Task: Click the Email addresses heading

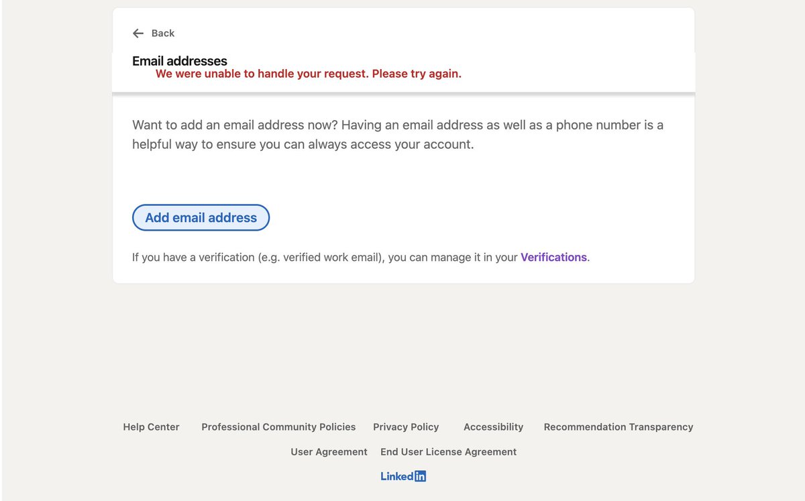Action: (x=180, y=61)
